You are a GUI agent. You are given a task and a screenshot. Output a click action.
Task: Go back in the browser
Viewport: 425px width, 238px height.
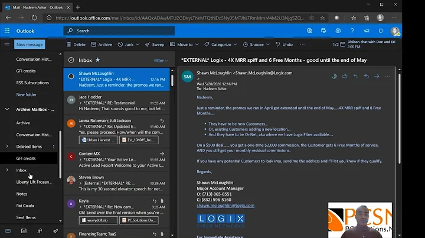point(8,18)
